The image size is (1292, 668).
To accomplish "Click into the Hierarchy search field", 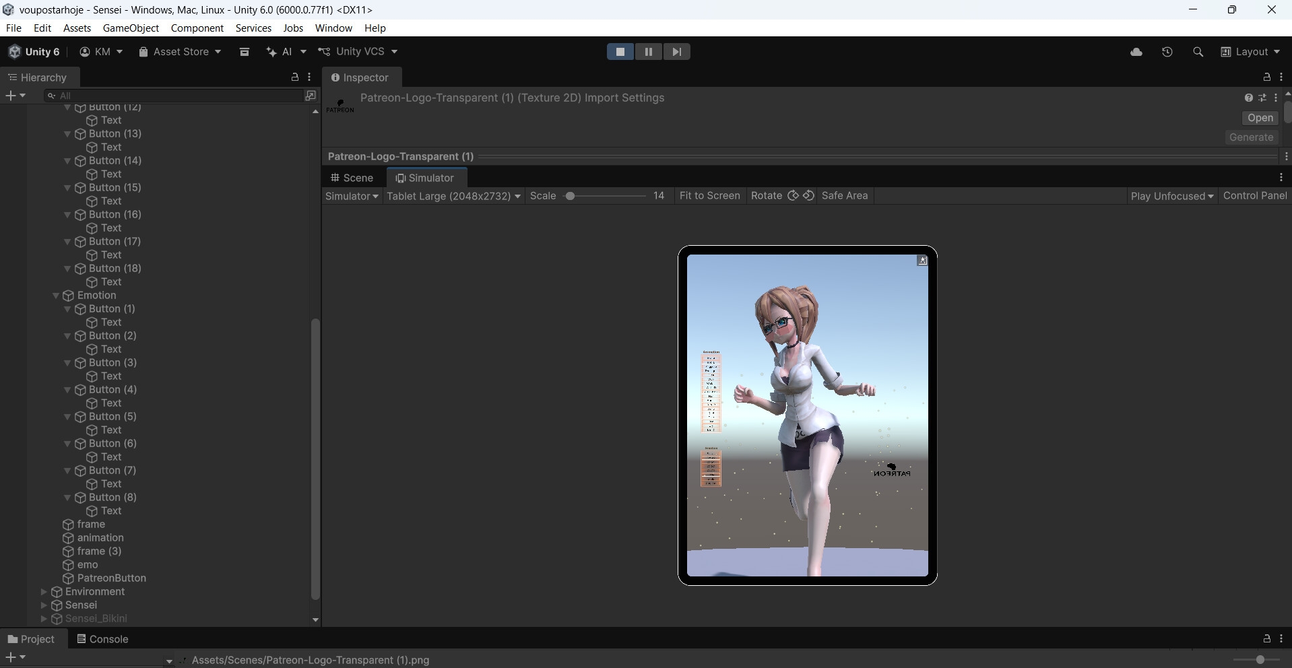I will tap(174, 96).
